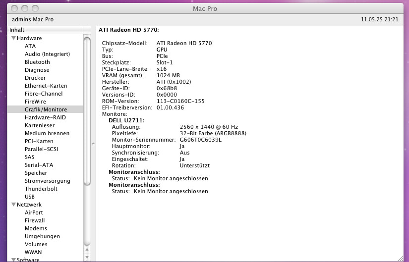Image resolution: width=409 pixels, height=262 pixels.
Task: Click admins Mac Pro label
Action: tap(33, 19)
